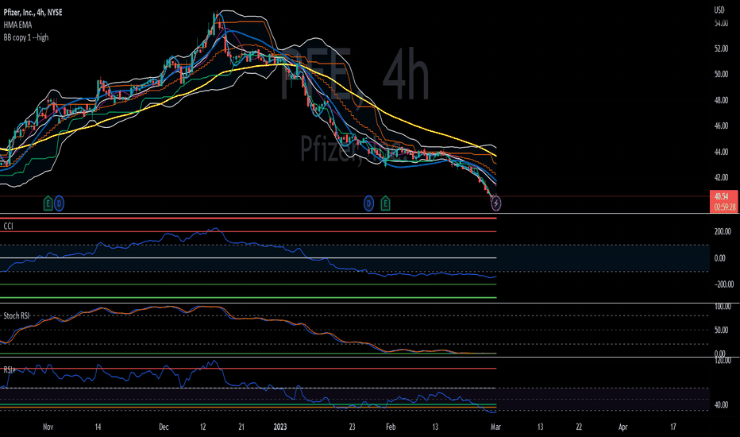The width and height of the screenshot is (740, 437).
Task: Select the CCI indicator label
Action: 8,226
